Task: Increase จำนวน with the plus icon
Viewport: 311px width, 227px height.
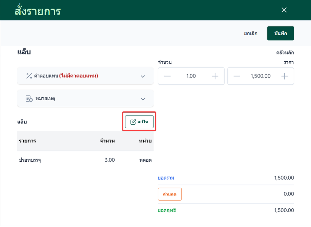Action: (x=215, y=76)
